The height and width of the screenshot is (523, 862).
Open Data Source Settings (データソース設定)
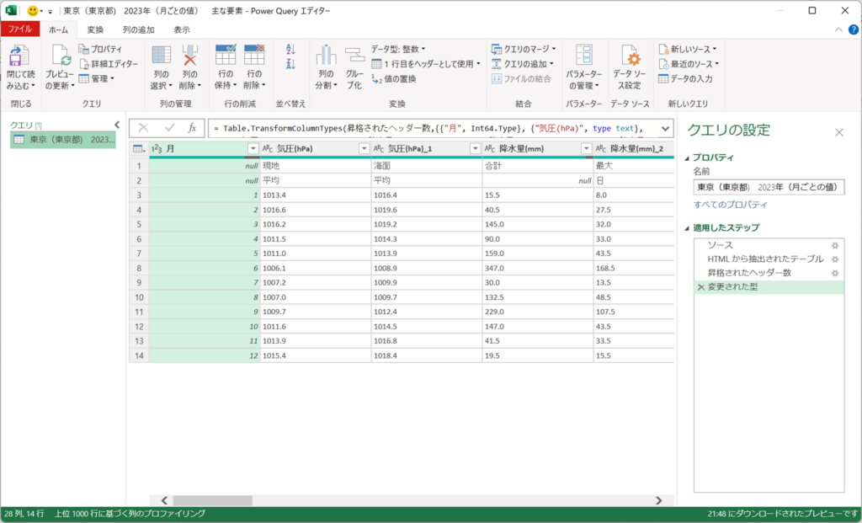point(630,67)
